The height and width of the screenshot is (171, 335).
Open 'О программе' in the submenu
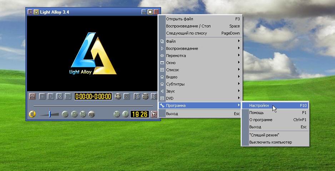point(275,120)
